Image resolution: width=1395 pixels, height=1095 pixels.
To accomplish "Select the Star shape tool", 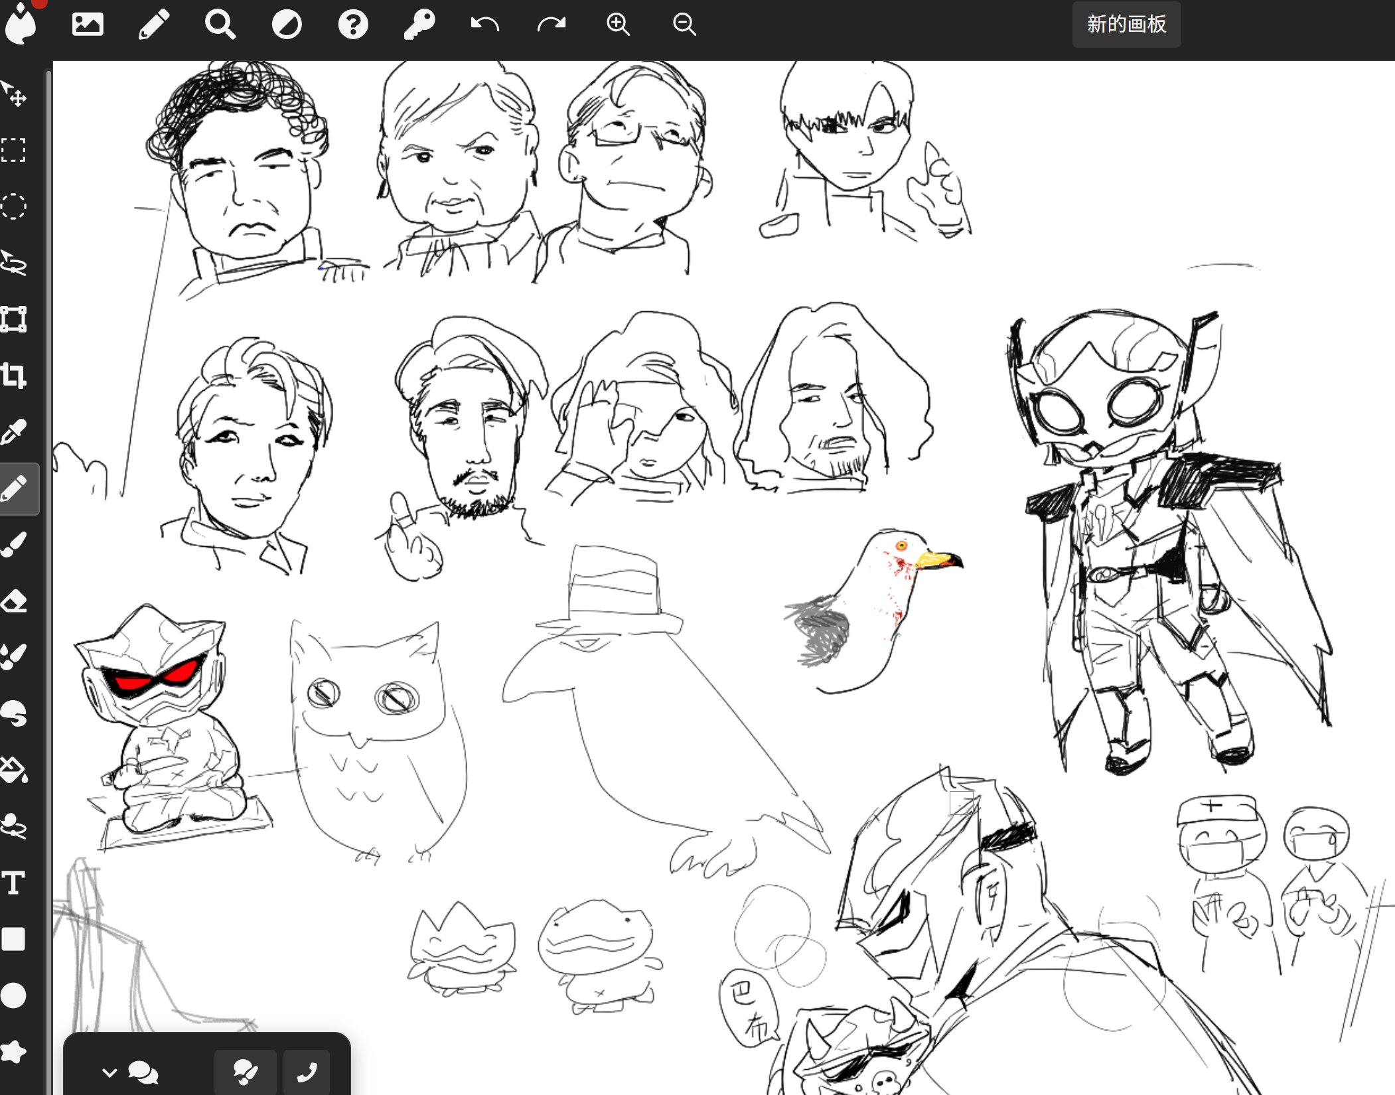I will click(x=14, y=1052).
